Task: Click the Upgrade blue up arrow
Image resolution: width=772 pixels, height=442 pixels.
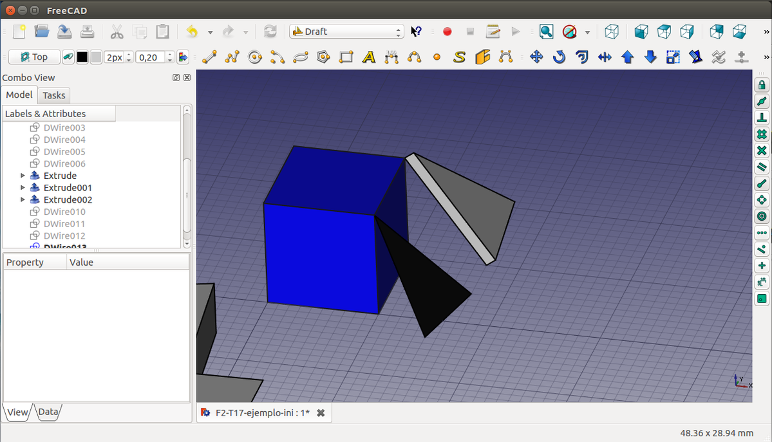Action: point(628,57)
